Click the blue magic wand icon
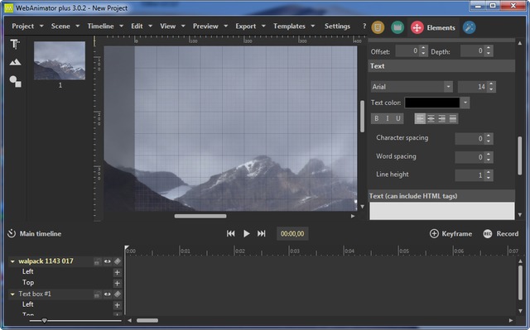This screenshot has height=330, width=530. click(469, 27)
